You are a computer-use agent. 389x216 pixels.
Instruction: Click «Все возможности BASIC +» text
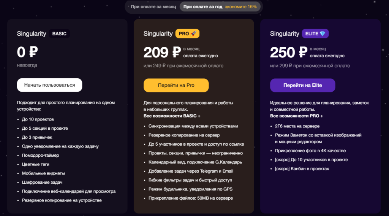[x=172, y=116]
